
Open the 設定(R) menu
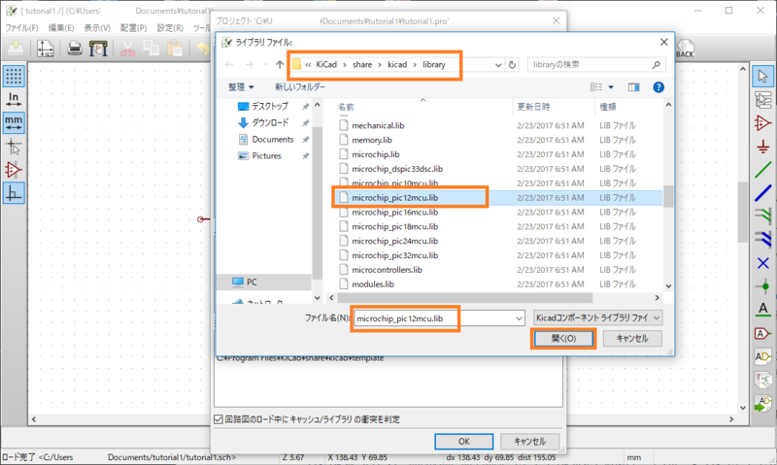170,28
